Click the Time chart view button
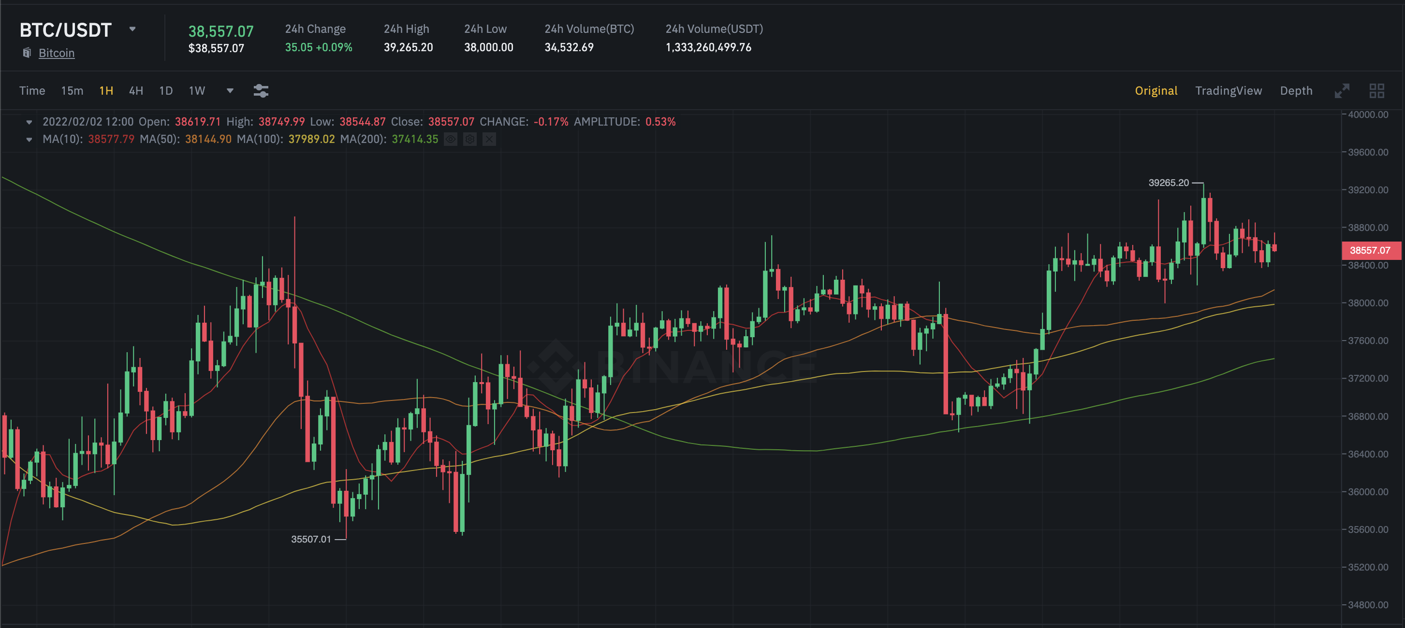 coord(32,90)
